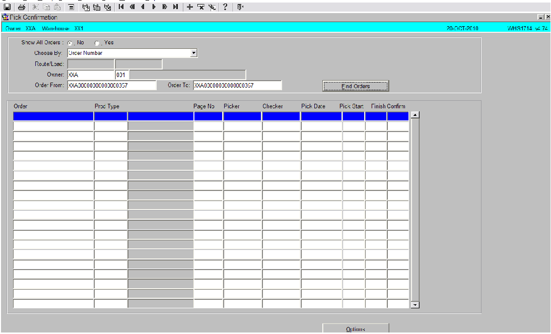Viewport: 551px width, 334px height.
Task: Click the Print icon in toolbar
Action: (x=22, y=7)
